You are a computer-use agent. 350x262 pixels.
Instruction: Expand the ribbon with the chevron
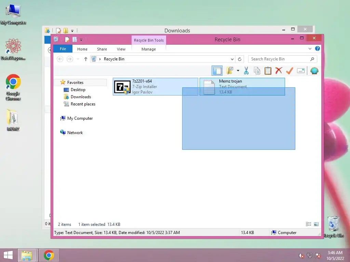[x=310, y=48]
